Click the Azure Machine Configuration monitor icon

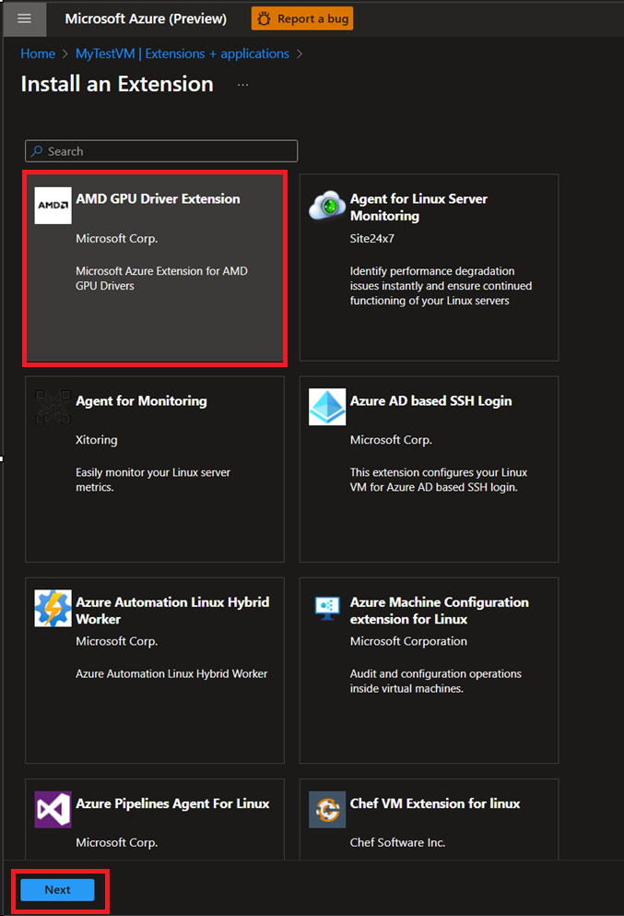(x=327, y=608)
